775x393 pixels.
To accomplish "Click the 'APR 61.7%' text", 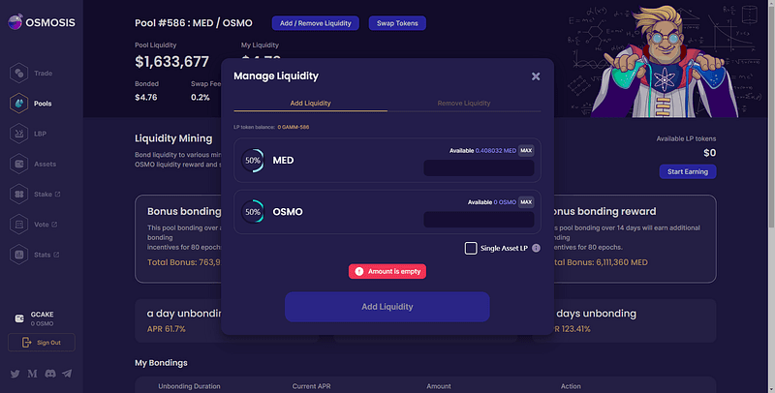I will pyautogui.click(x=166, y=329).
